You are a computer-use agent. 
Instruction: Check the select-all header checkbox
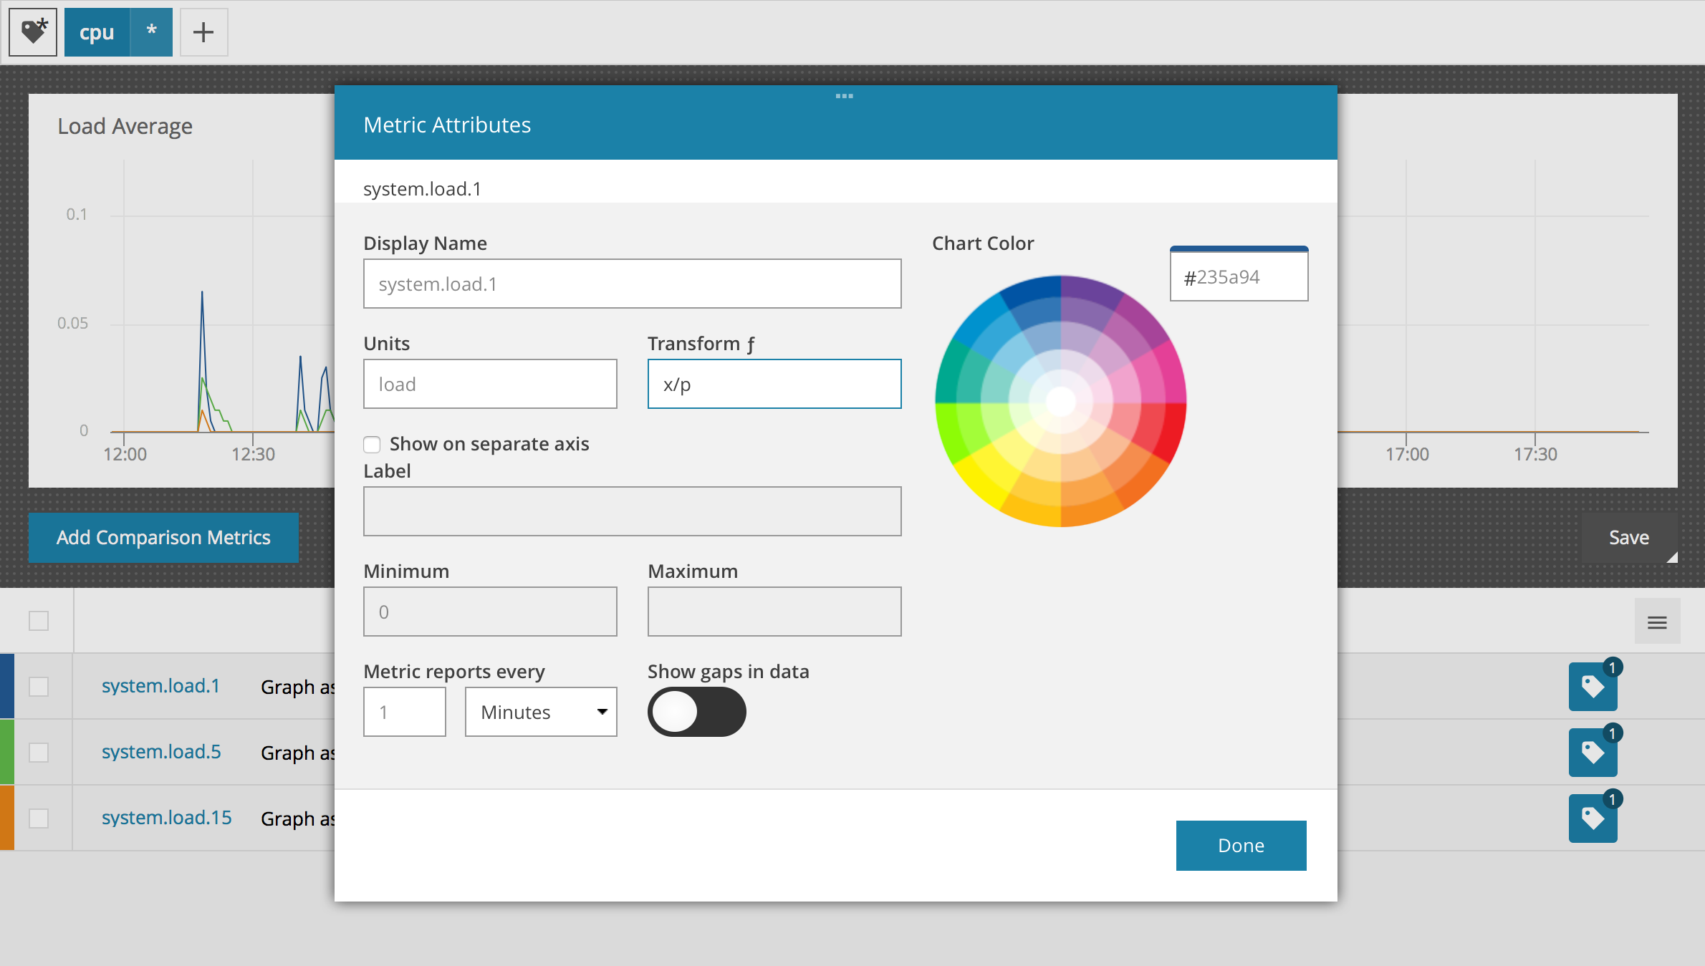pyautogui.click(x=39, y=621)
